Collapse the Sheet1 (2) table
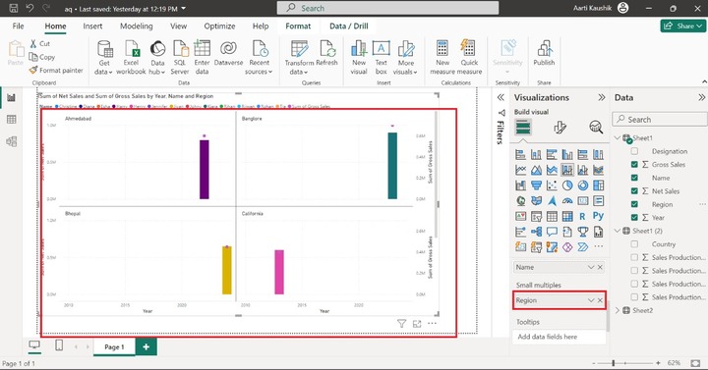Viewport: 708px width, 370px height. point(618,231)
